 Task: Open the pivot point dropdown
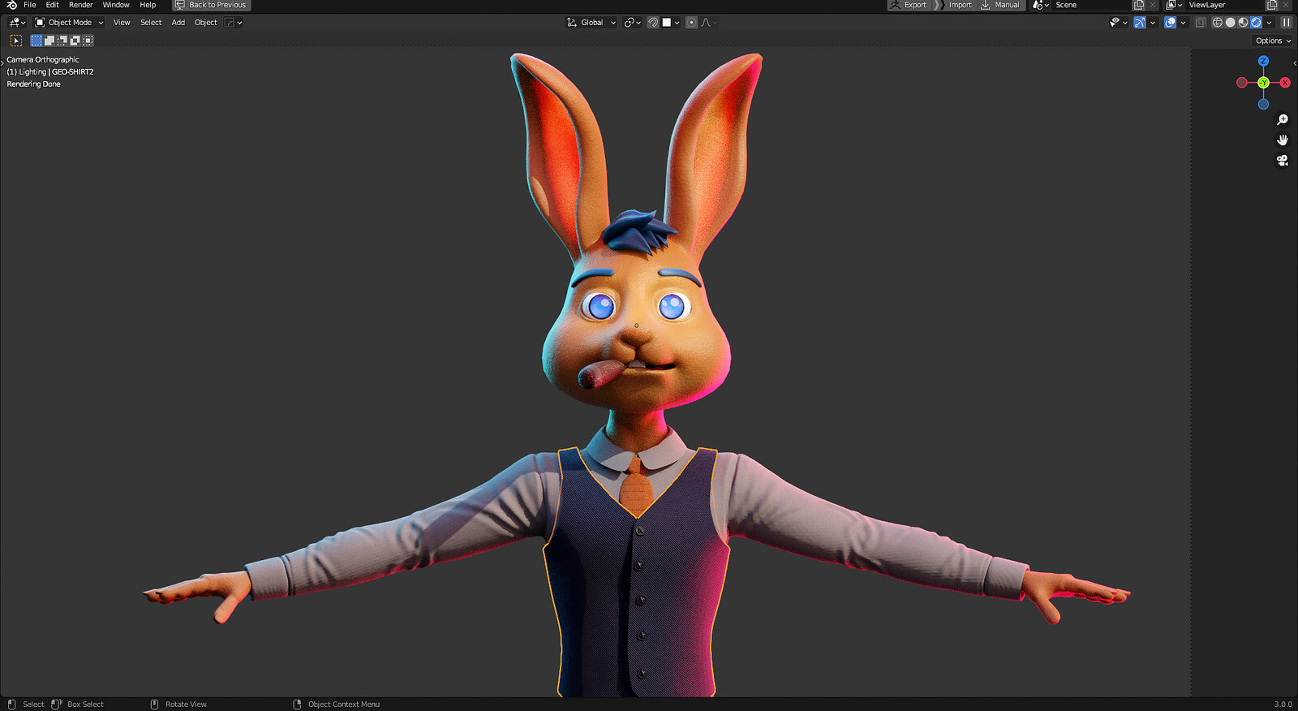633,23
